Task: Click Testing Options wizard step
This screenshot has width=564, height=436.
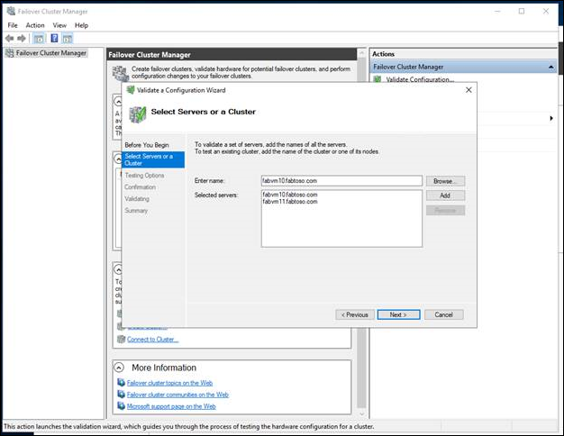Action: [x=144, y=175]
